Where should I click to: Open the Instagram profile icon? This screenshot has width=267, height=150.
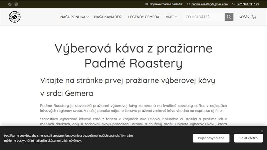(x=16, y=4)
